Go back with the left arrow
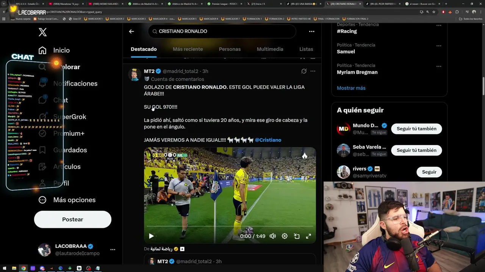Screen dimensions: 485x272 tap(131, 31)
